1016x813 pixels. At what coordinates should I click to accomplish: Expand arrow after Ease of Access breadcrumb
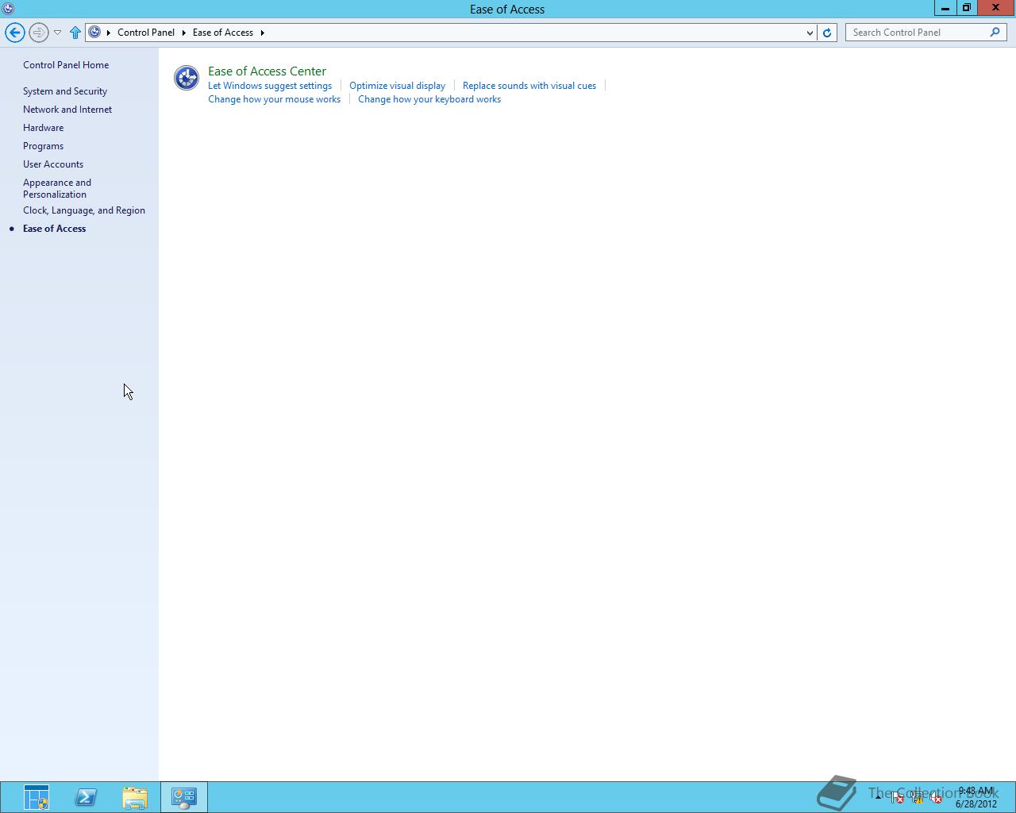[262, 33]
